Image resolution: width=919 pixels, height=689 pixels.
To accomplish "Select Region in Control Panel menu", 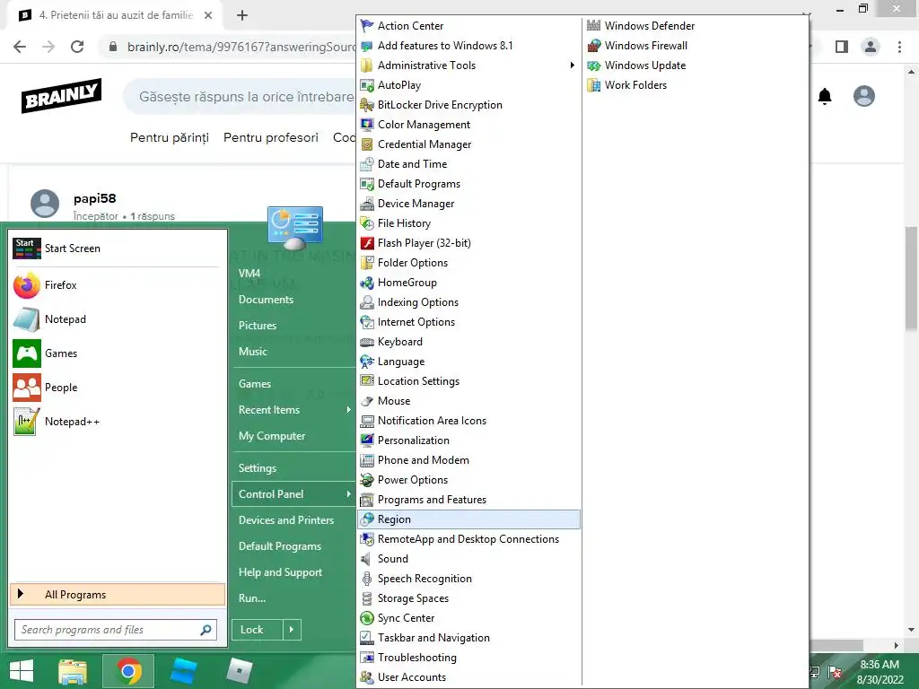I will (468, 519).
